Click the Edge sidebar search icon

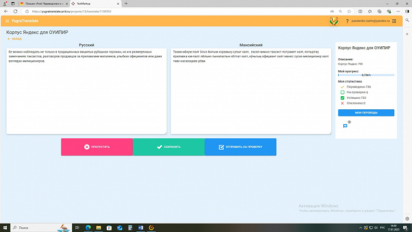click(x=407, y=20)
